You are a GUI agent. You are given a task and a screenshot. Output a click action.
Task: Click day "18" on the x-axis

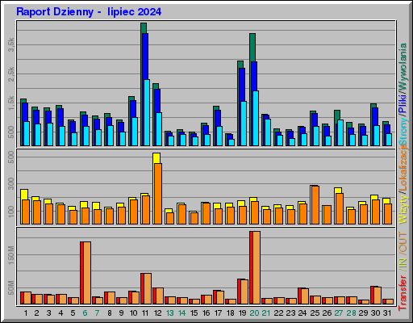[231, 313]
